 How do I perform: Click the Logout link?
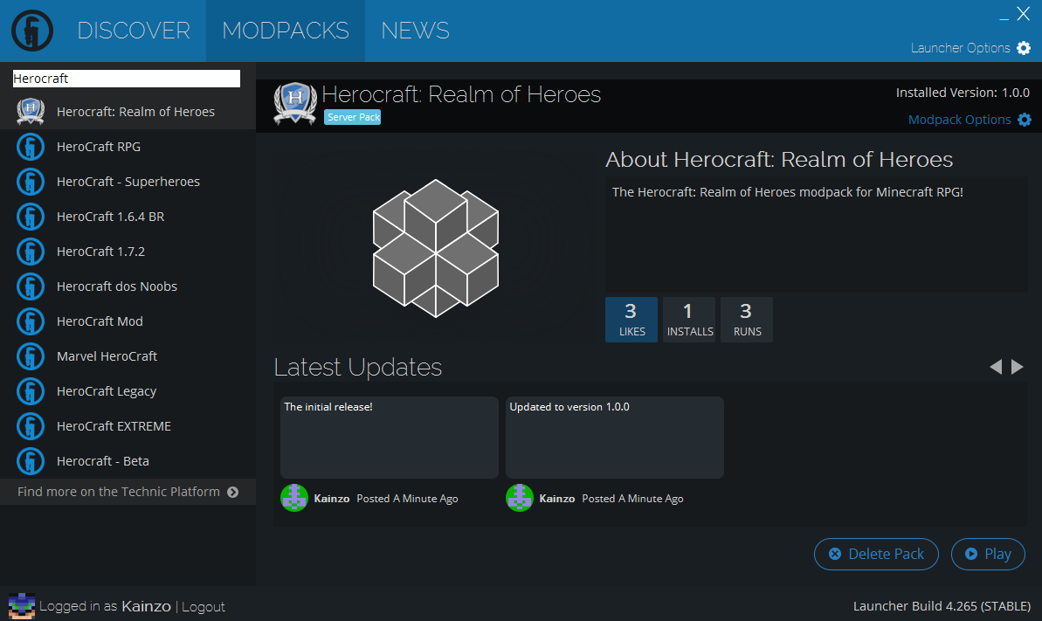click(x=204, y=606)
